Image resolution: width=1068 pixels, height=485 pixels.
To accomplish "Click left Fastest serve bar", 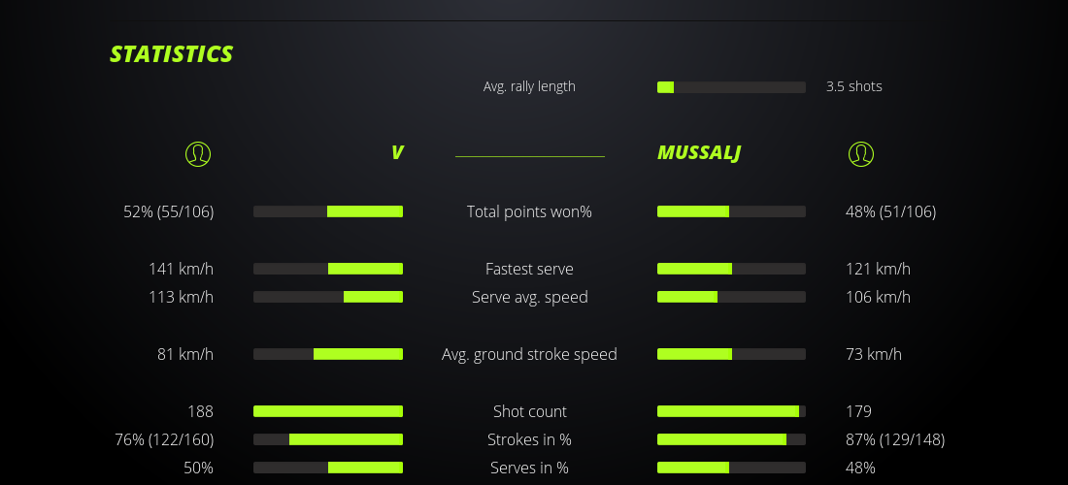I will [328, 269].
